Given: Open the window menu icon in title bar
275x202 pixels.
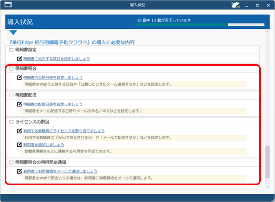Looking at the screenshot, I should 8,5.
